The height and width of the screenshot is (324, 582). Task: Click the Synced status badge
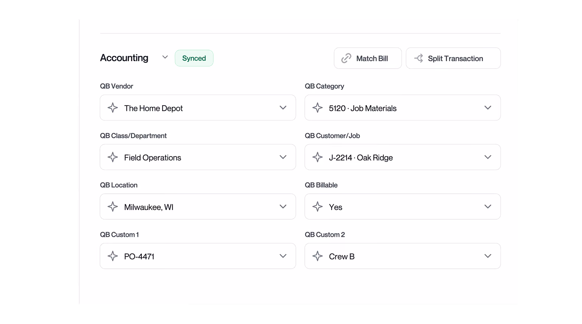[194, 58]
